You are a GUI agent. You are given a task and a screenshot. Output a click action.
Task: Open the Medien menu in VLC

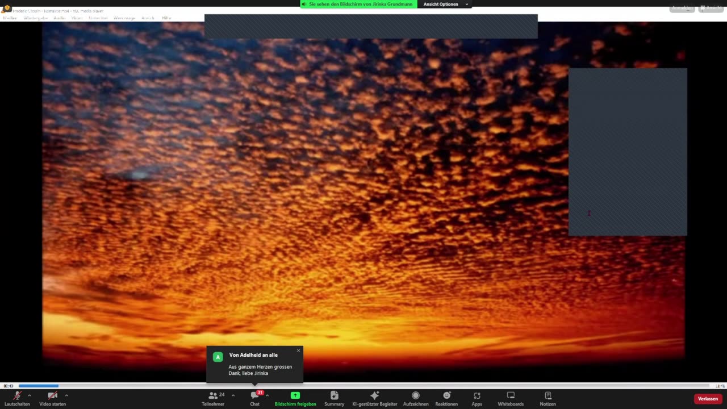pyautogui.click(x=10, y=18)
